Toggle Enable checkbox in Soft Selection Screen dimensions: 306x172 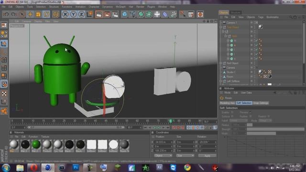point(232,112)
